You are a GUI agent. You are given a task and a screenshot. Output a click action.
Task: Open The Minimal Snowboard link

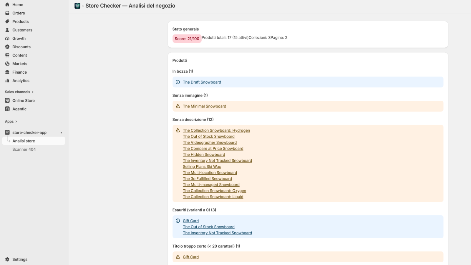click(205, 106)
